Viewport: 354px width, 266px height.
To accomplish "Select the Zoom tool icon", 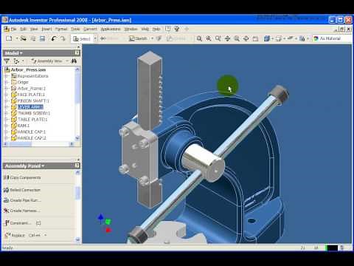I will (x=218, y=38).
